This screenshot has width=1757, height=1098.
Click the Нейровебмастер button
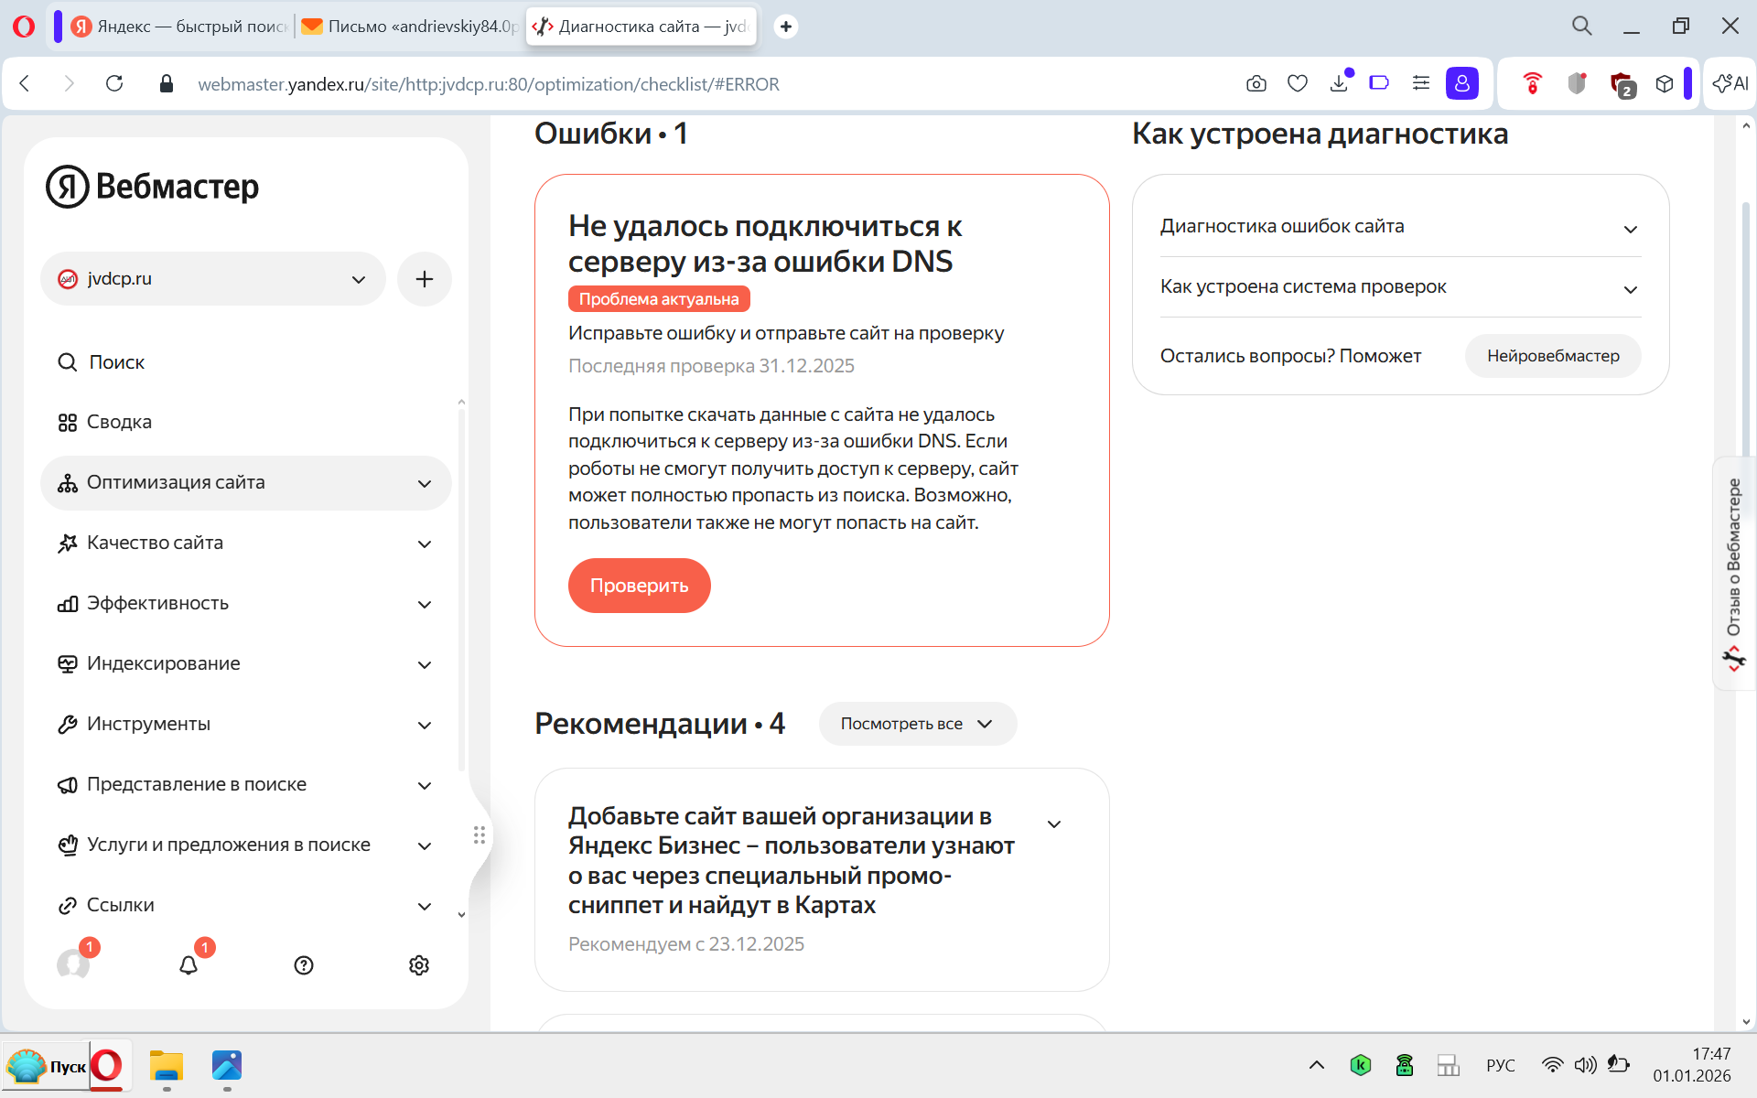point(1552,356)
